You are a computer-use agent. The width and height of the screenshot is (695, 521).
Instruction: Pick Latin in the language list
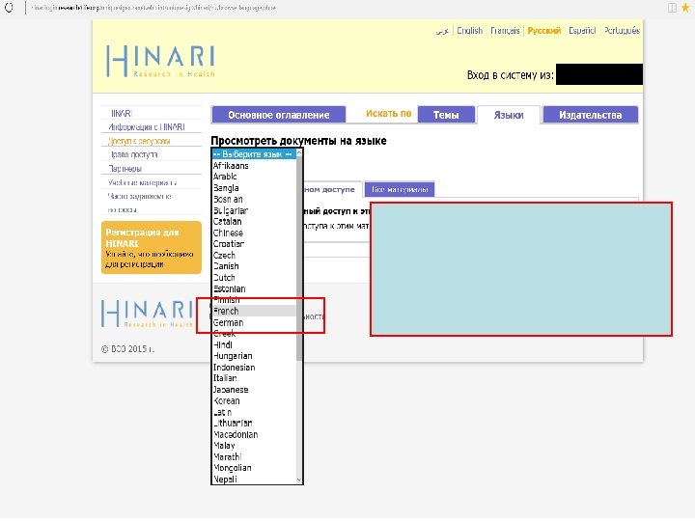point(254,412)
